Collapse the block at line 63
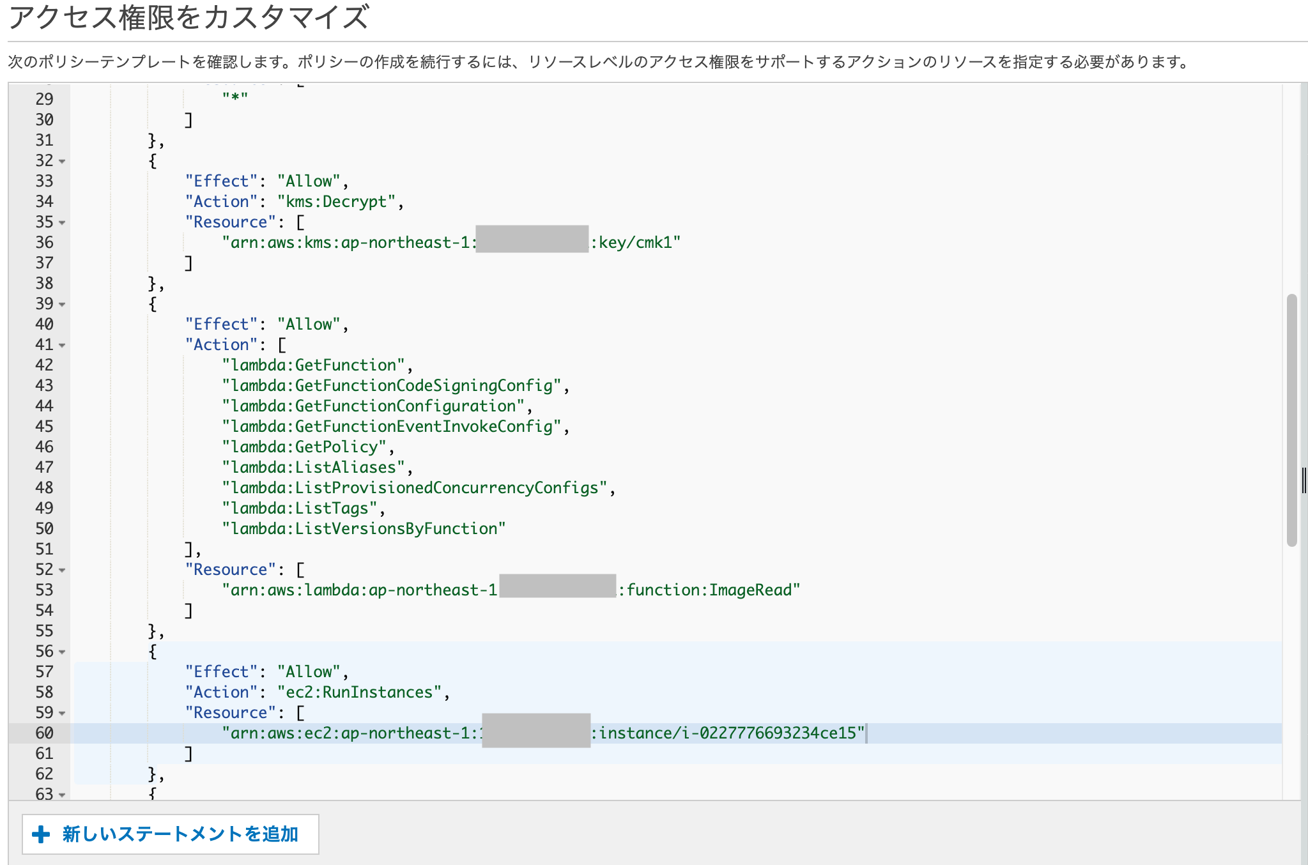The width and height of the screenshot is (1308, 865). tap(62, 795)
